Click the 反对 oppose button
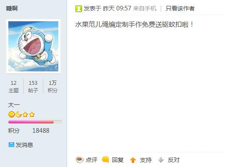The image size is (225, 167). pyautogui.click(x=174, y=160)
